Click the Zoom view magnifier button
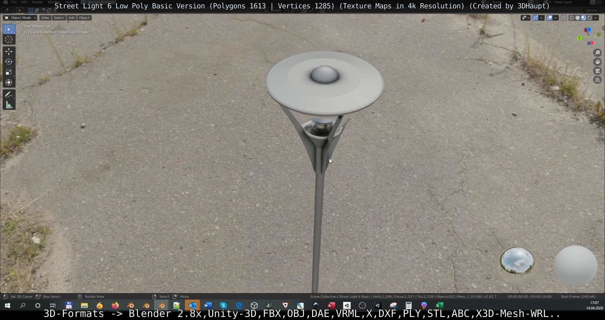This screenshot has height=320, width=605. [x=597, y=53]
